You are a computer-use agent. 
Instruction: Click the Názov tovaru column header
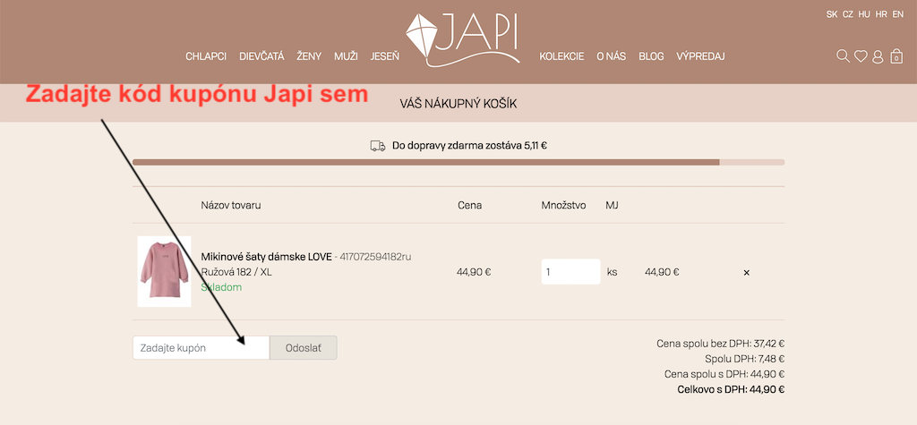pyautogui.click(x=231, y=205)
